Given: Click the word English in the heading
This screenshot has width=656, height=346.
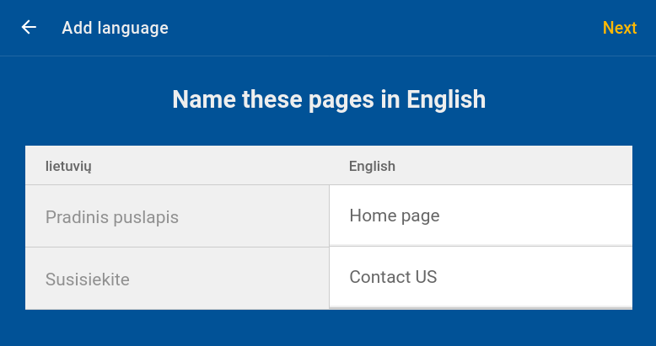Looking at the screenshot, I should 446,99.
